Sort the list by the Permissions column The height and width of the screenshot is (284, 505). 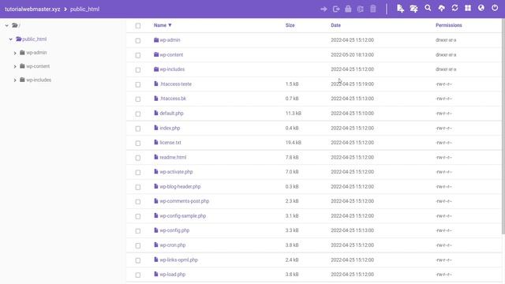click(x=449, y=25)
